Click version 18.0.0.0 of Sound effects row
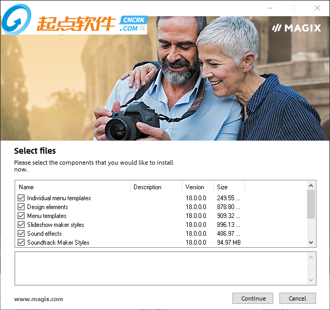The width and height of the screenshot is (330, 310). [195, 234]
